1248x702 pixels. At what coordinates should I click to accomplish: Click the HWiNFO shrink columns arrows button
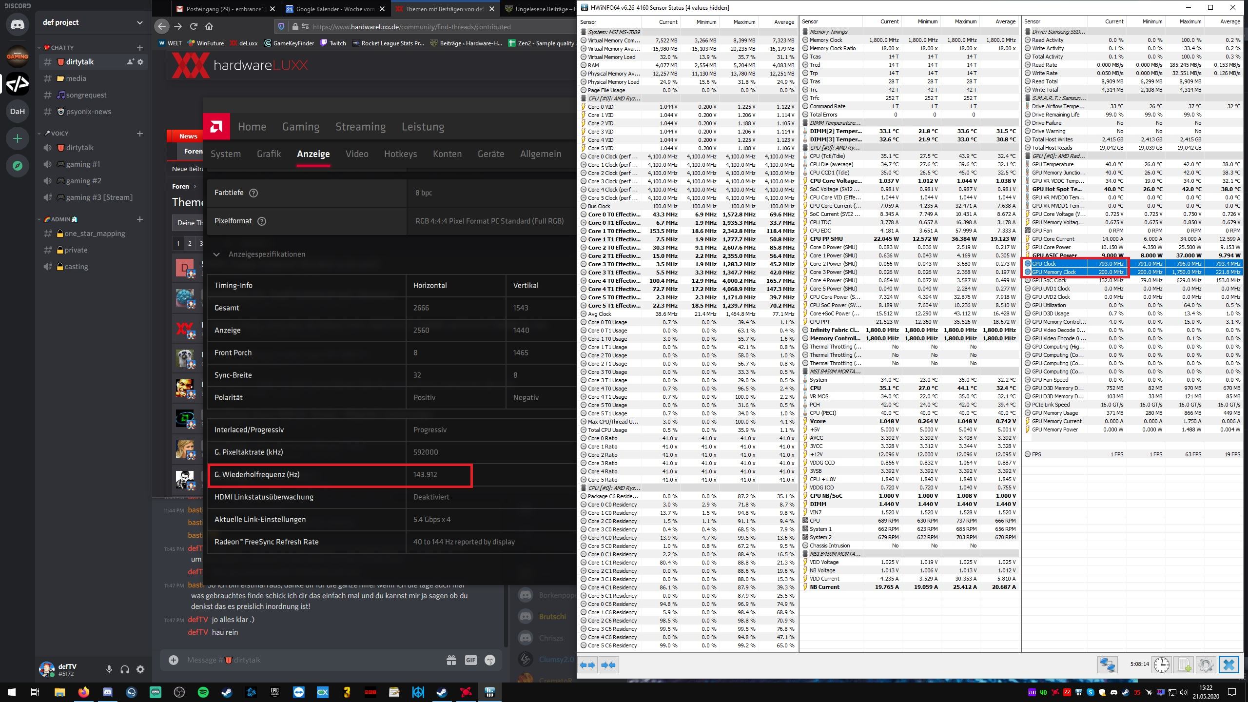point(609,665)
